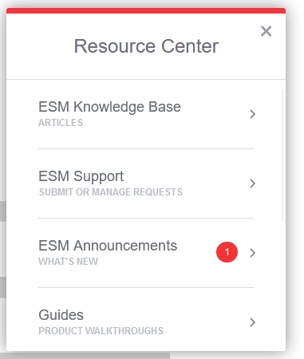Screen dimensions: 304x359
Task: Click the resource list vertical scrollbar
Action: 282,156
